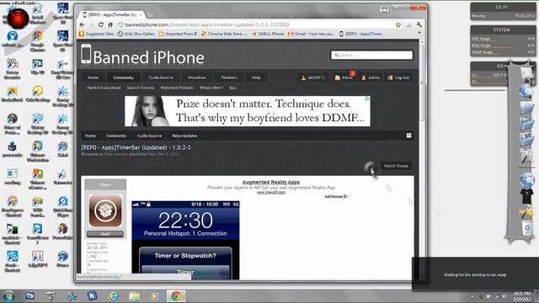Click the Augmented Reality Apps ad link
The height and width of the screenshot is (303, 539).
point(271,182)
